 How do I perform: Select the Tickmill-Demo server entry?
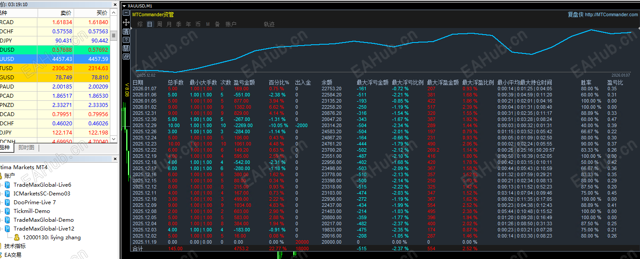pos(32,211)
